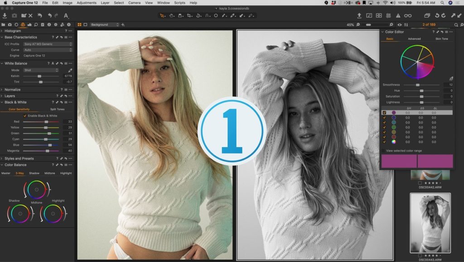Image resolution: width=464 pixels, height=262 pixels.
Task: Open the ICC Profile dropdown
Action: click(x=48, y=44)
